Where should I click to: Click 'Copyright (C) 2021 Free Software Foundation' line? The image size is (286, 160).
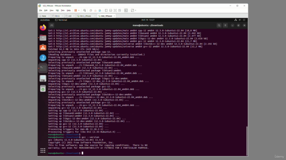click(x=81, y=143)
